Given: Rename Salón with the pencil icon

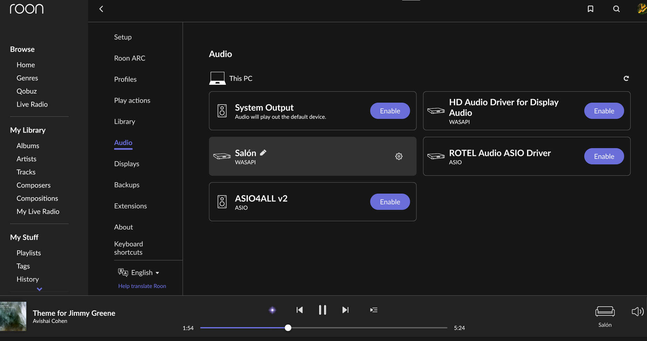Looking at the screenshot, I should 263,153.
